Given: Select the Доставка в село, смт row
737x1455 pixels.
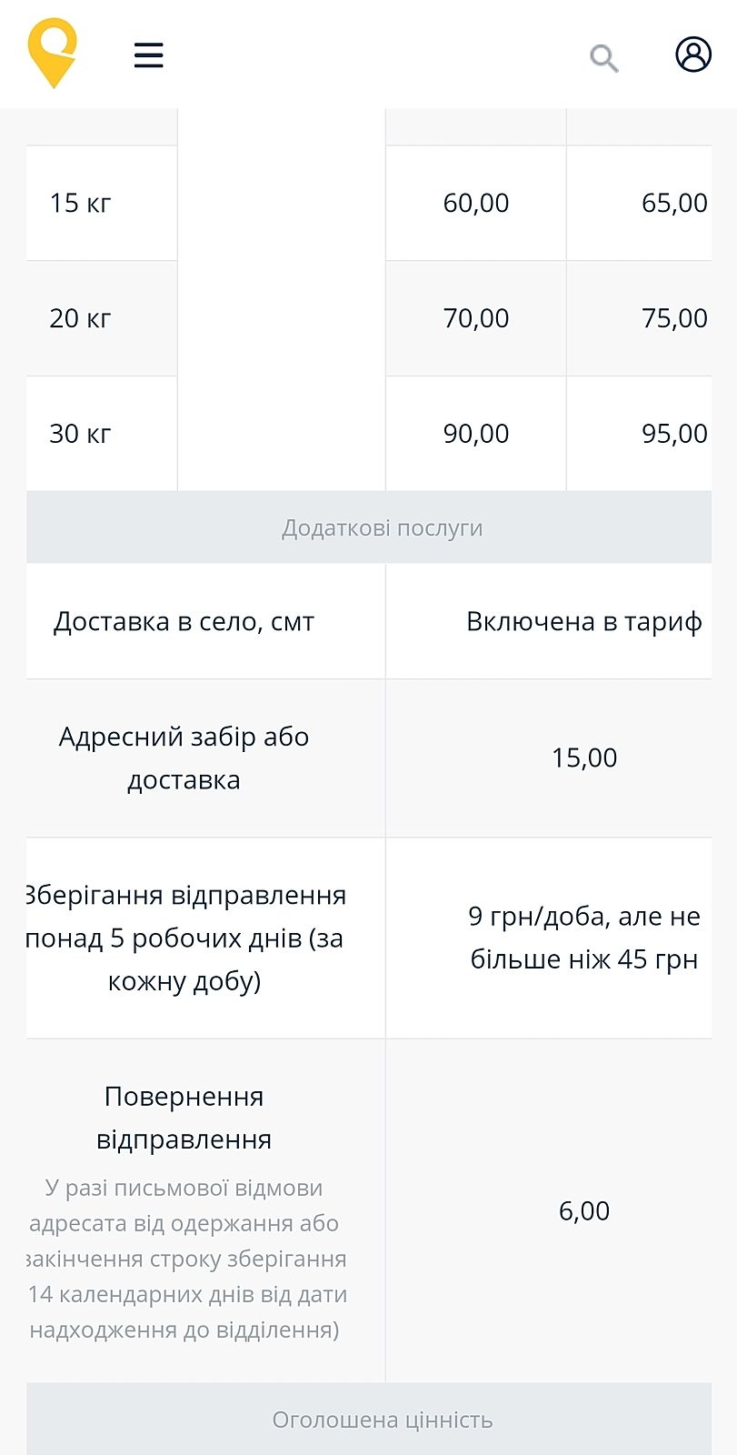Looking at the screenshot, I should pos(184,622).
